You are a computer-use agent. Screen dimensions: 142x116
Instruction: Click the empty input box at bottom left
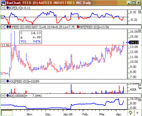[7, 113]
